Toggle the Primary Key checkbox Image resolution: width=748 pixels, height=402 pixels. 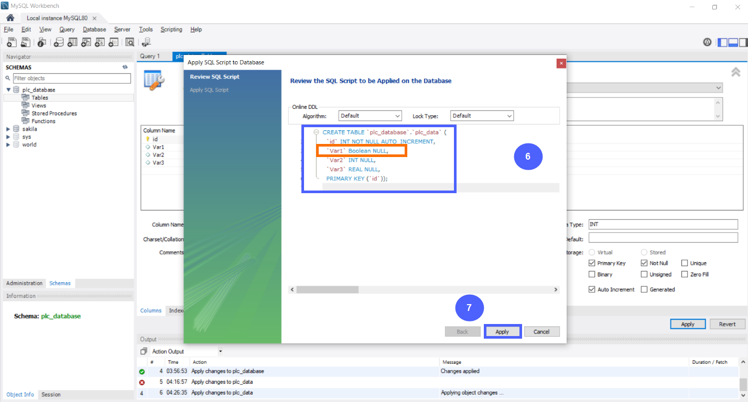tap(592, 263)
